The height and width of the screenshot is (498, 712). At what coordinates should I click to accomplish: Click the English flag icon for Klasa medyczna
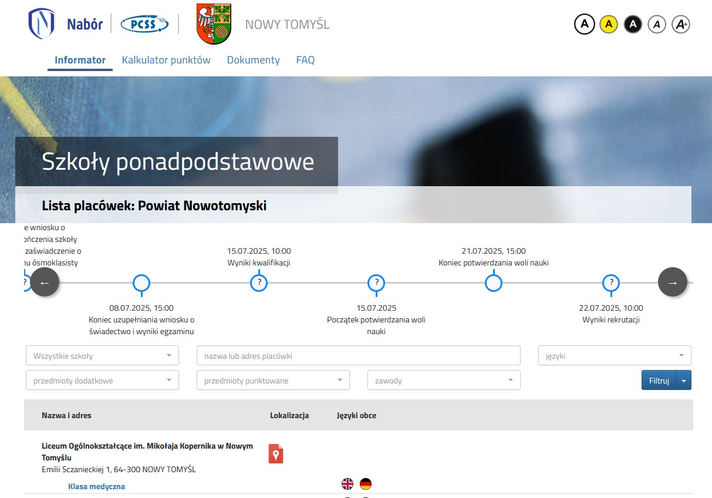coord(347,484)
